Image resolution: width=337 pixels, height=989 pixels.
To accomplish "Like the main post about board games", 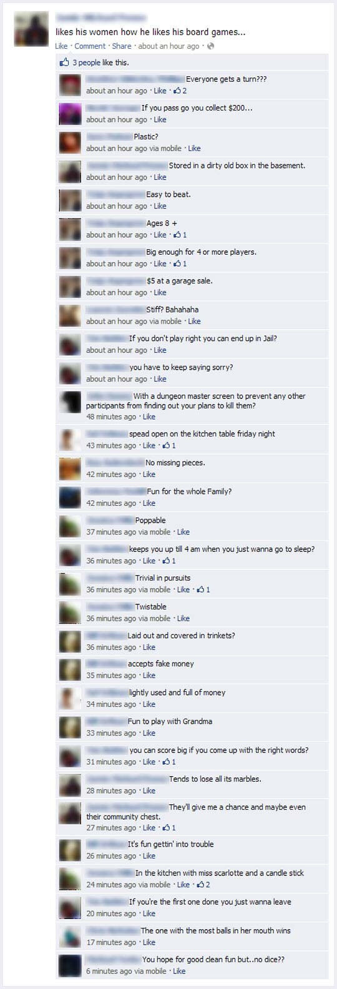I will tap(61, 46).
